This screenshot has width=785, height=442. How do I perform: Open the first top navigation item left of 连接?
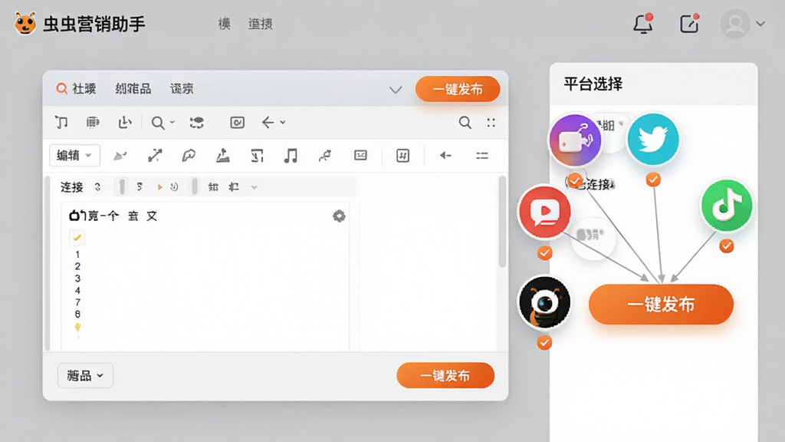pos(225,24)
